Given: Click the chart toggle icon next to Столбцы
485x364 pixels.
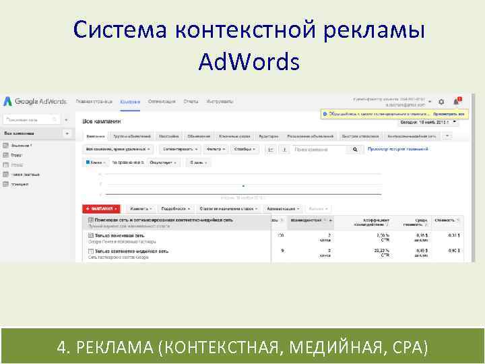Looking at the screenshot, I should (x=271, y=150).
